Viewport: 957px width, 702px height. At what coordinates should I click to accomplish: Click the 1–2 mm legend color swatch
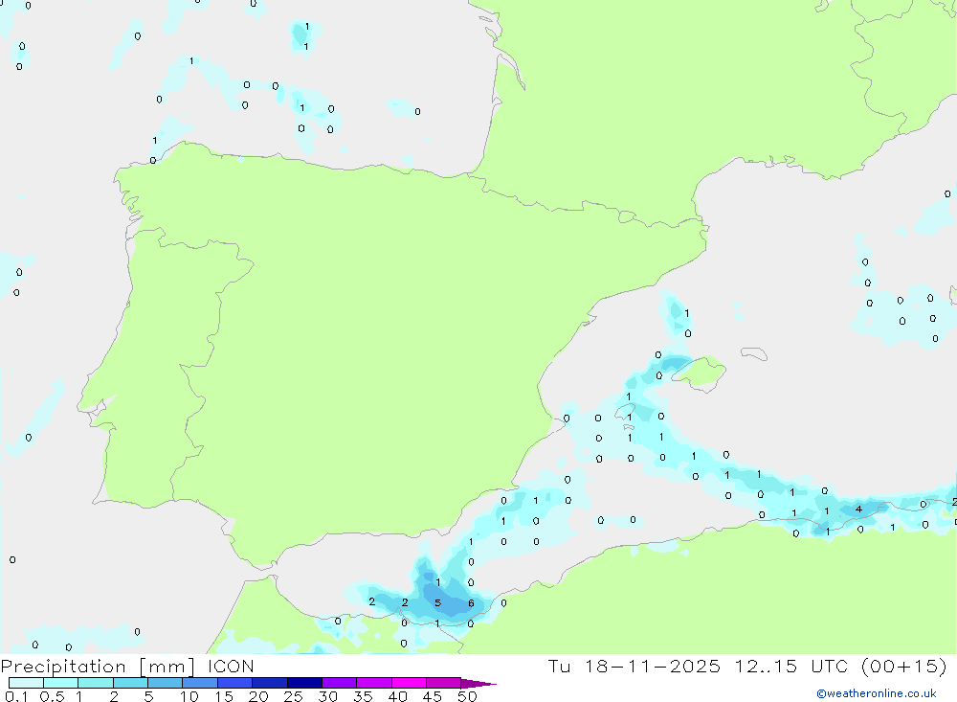(x=96, y=683)
